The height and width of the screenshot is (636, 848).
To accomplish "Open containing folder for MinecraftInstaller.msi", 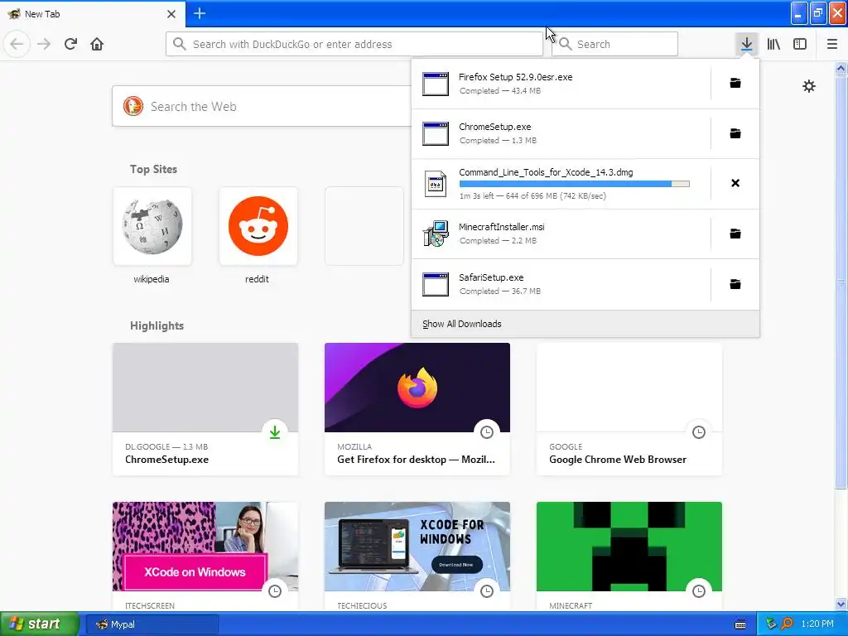I will (x=735, y=234).
